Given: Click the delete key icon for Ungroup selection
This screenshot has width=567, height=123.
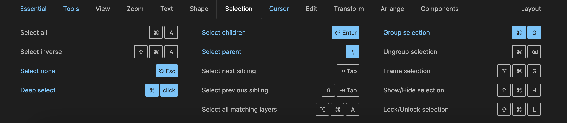Looking at the screenshot, I should pos(534,52).
